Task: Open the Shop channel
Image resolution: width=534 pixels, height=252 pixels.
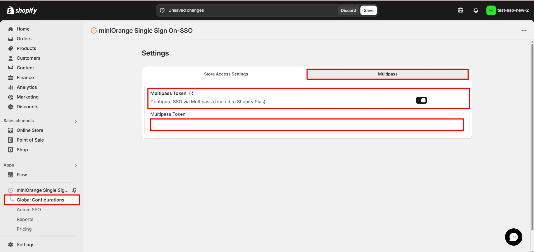Action: [x=22, y=150]
